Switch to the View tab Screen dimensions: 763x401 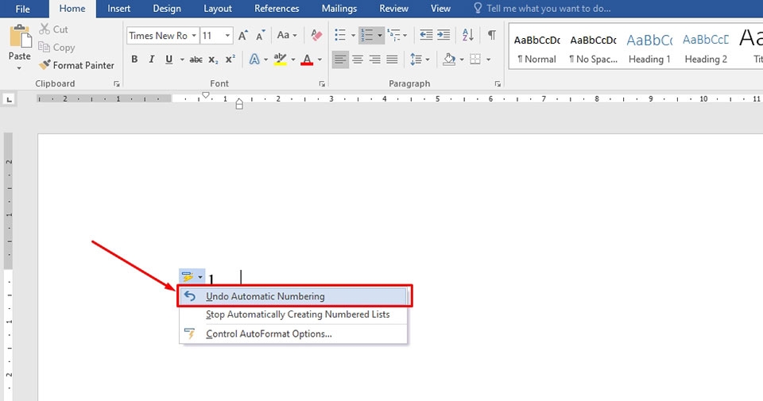point(440,9)
